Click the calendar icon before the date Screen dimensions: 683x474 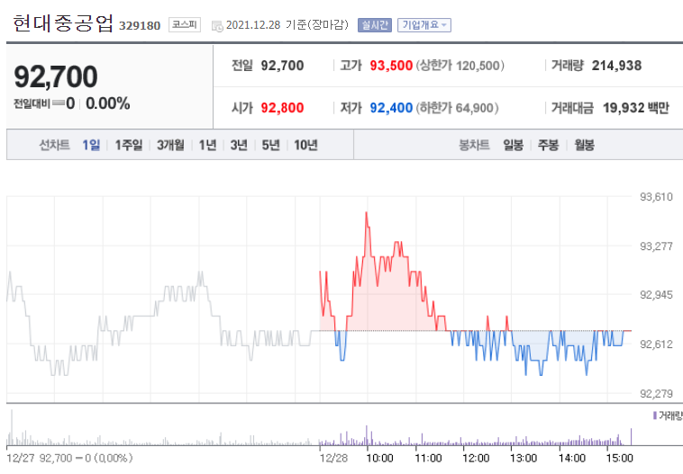[217, 26]
